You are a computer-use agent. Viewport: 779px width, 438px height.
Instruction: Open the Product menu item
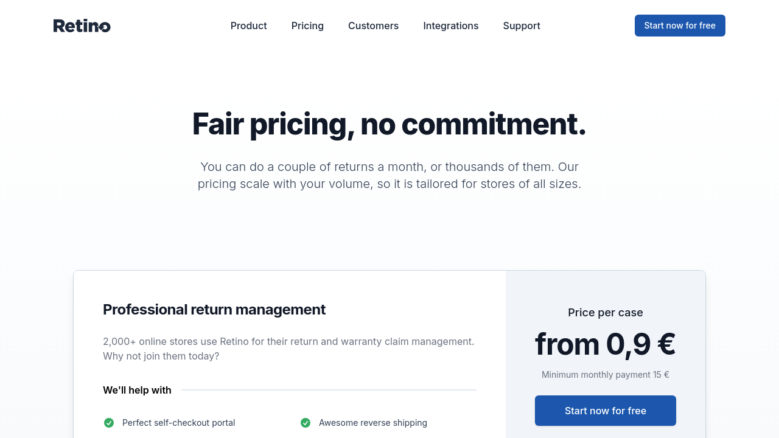pyautogui.click(x=248, y=26)
